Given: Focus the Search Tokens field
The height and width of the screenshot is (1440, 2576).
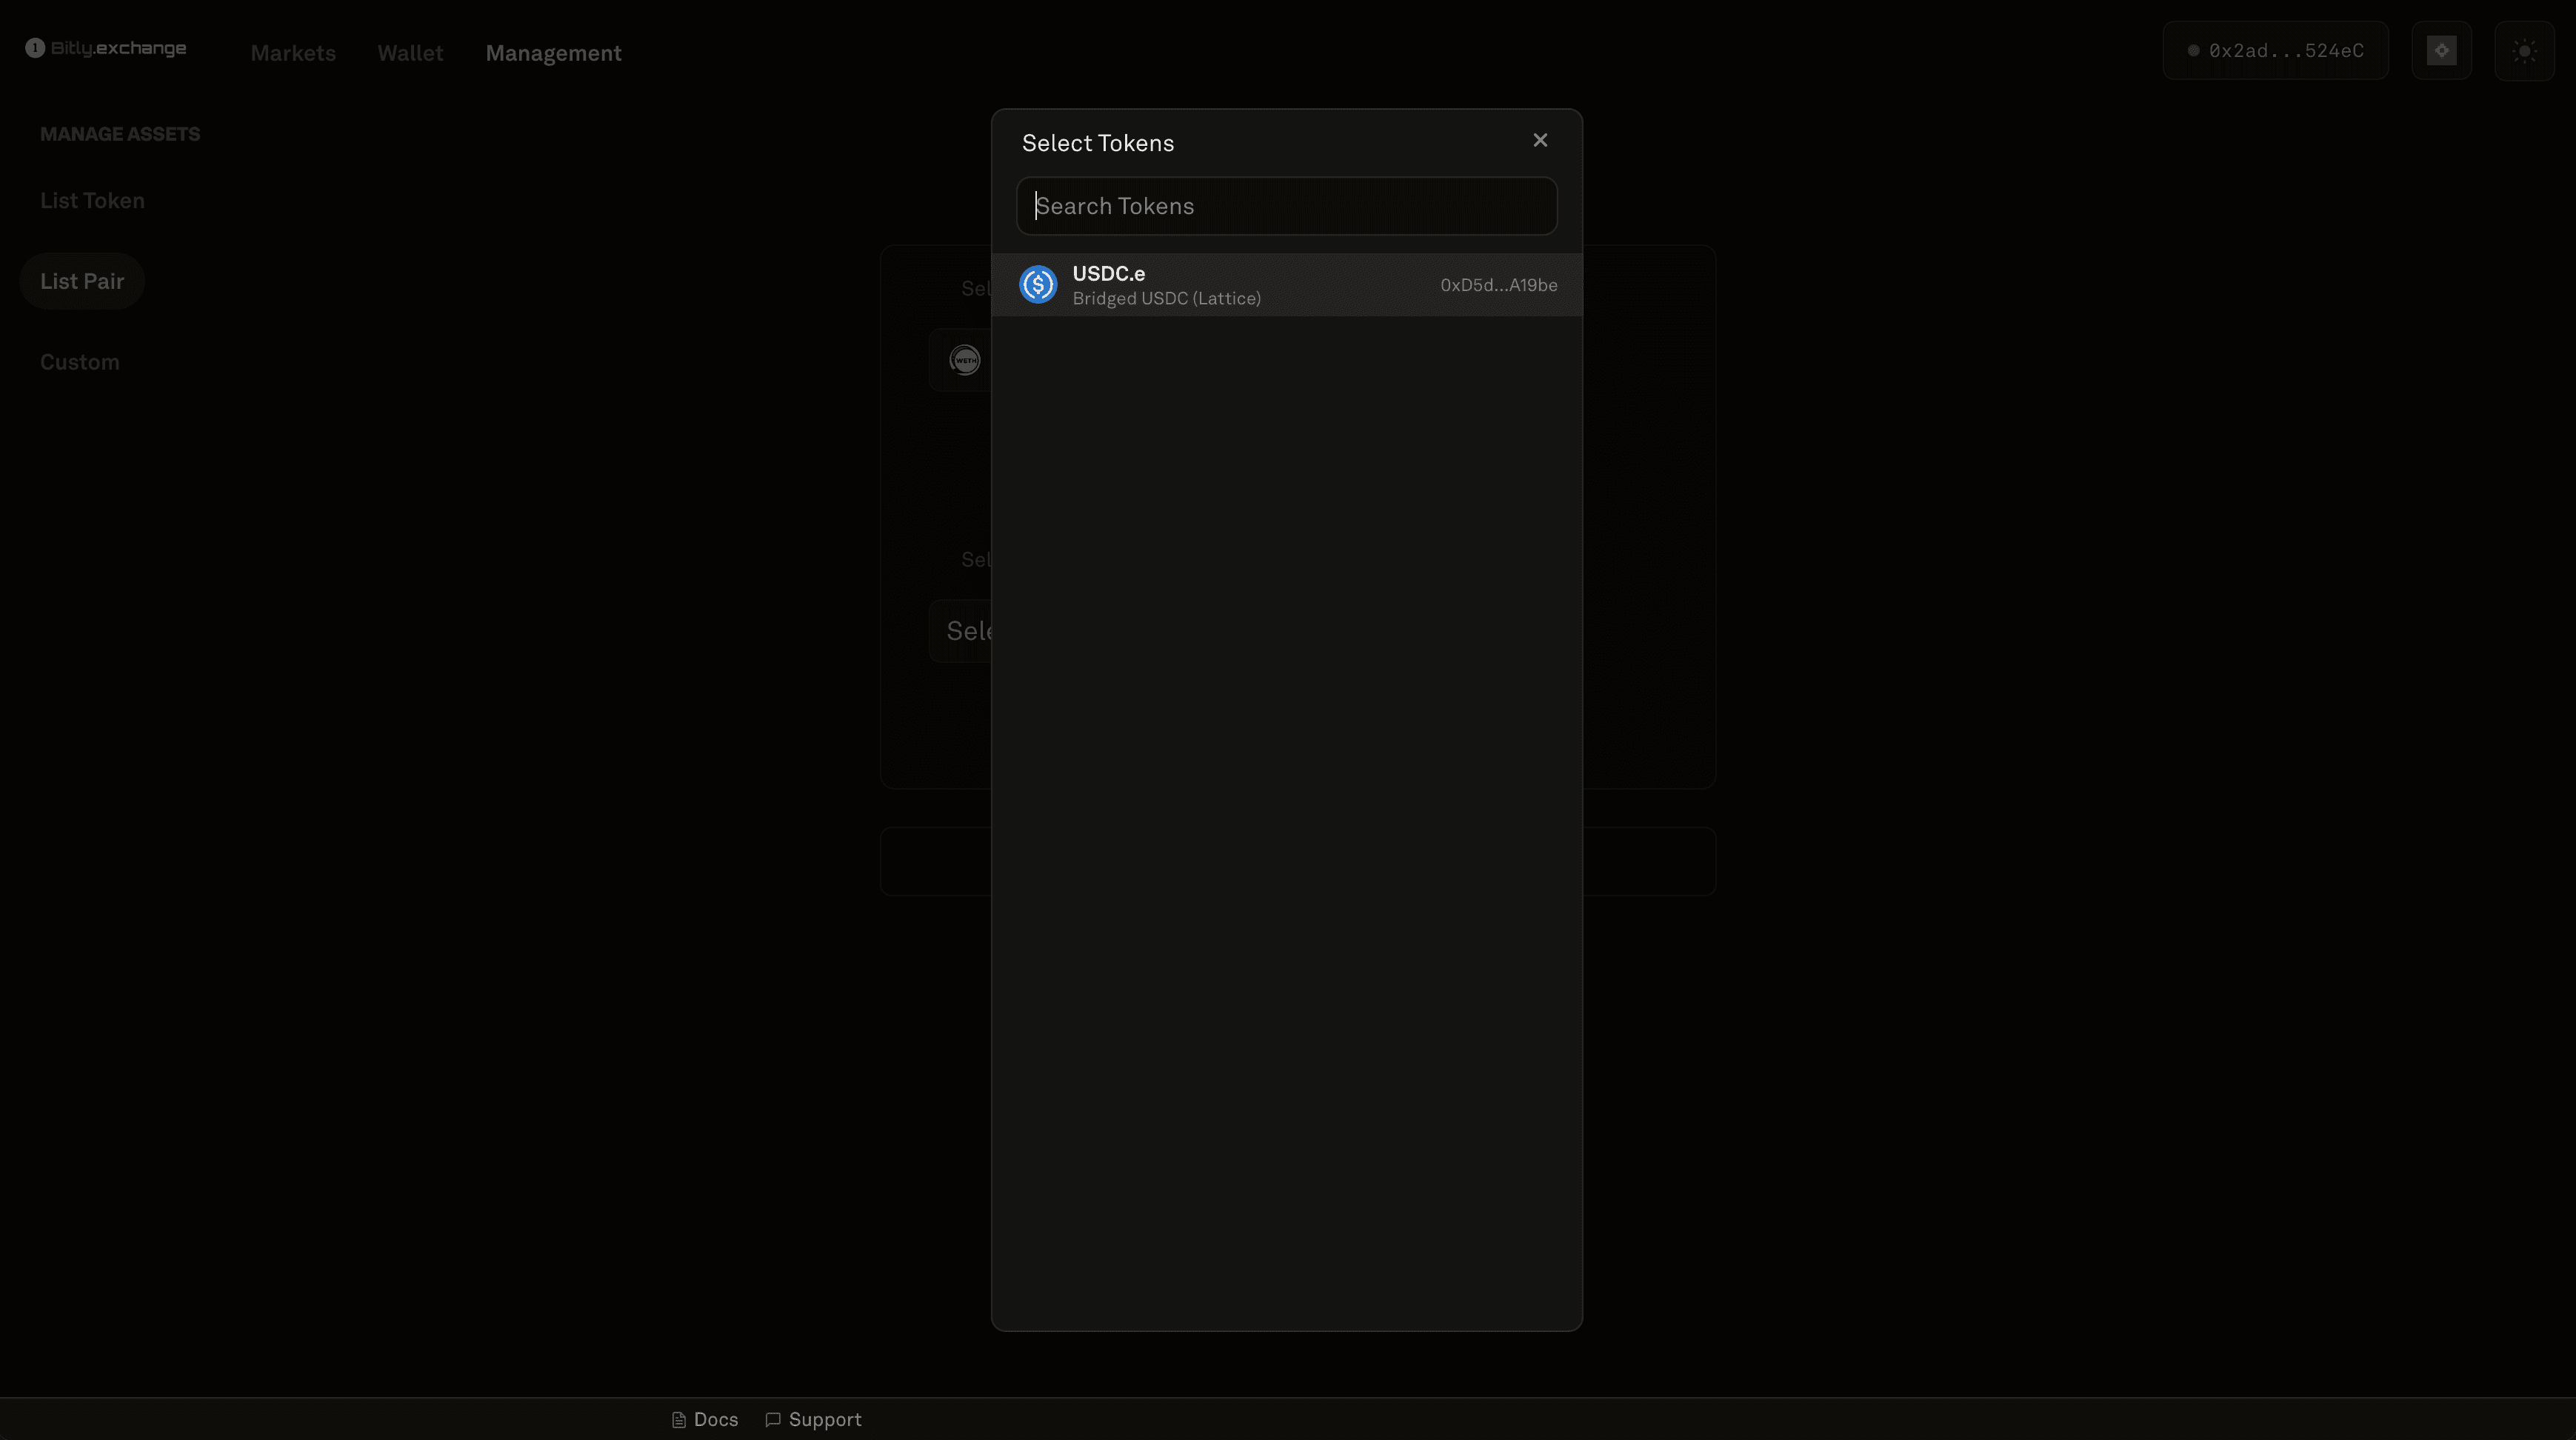Looking at the screenshot, I should click(1286, 206).
